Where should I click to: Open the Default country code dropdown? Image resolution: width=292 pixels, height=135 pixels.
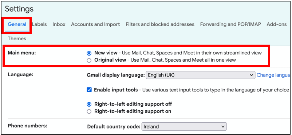[184, 126]
